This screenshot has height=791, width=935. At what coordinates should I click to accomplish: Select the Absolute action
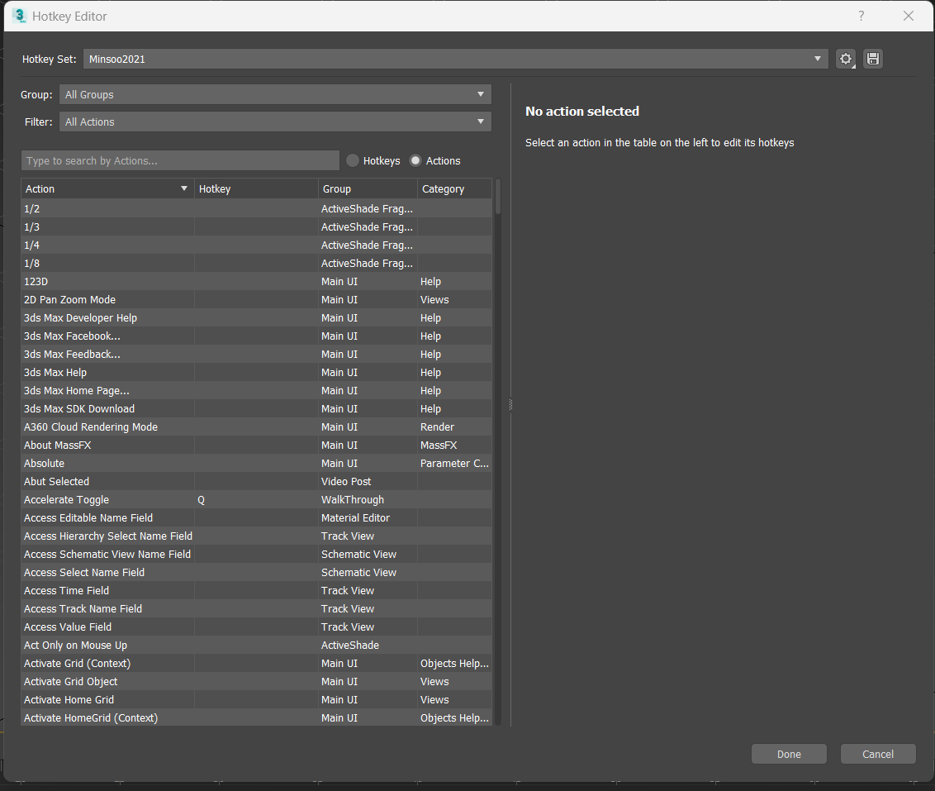pos(256,464)
